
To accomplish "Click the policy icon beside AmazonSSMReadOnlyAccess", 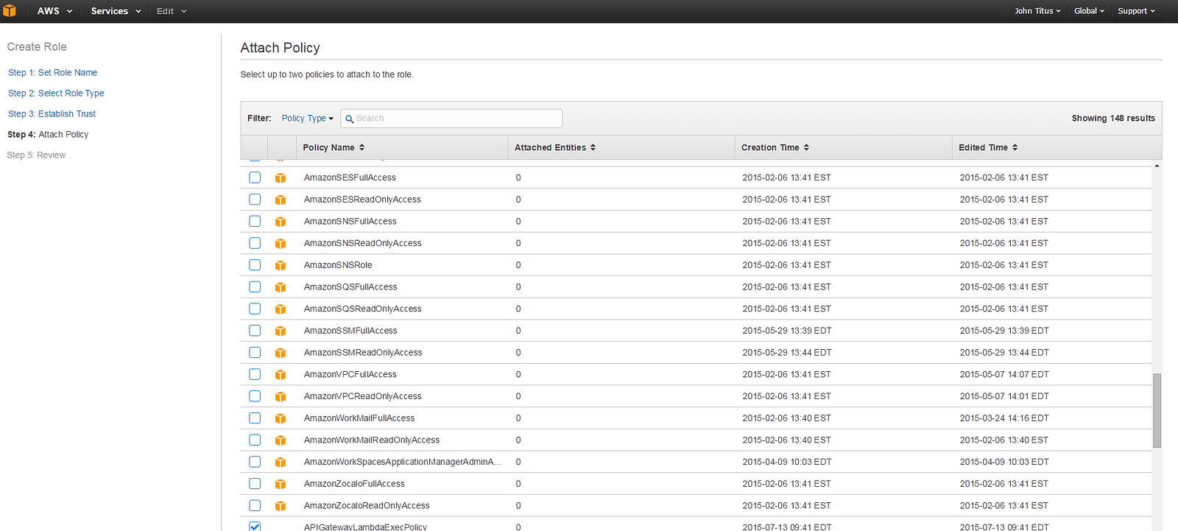I will click(281, 353).
